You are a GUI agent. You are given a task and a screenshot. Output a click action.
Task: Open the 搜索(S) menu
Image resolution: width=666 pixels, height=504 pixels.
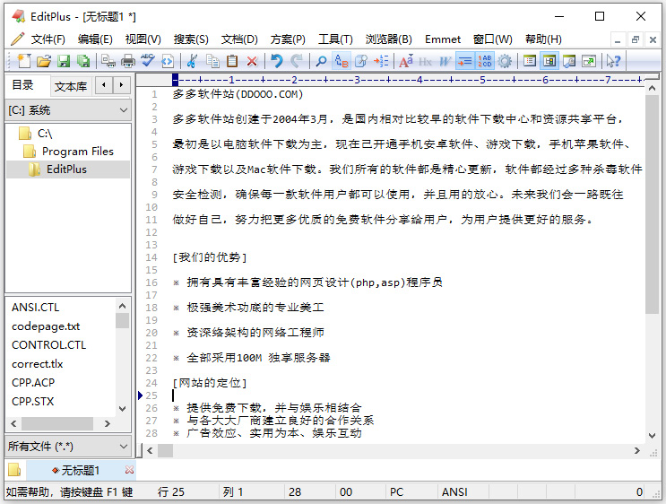(191, 39)
